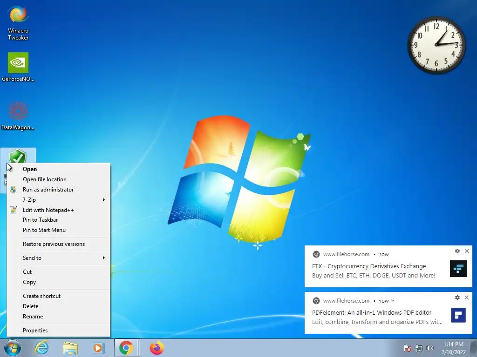The height and width of the screenshot is (357, 477).
Task: Launch Internet Explorer from taskbar
Action: click(x=41, y=348)
